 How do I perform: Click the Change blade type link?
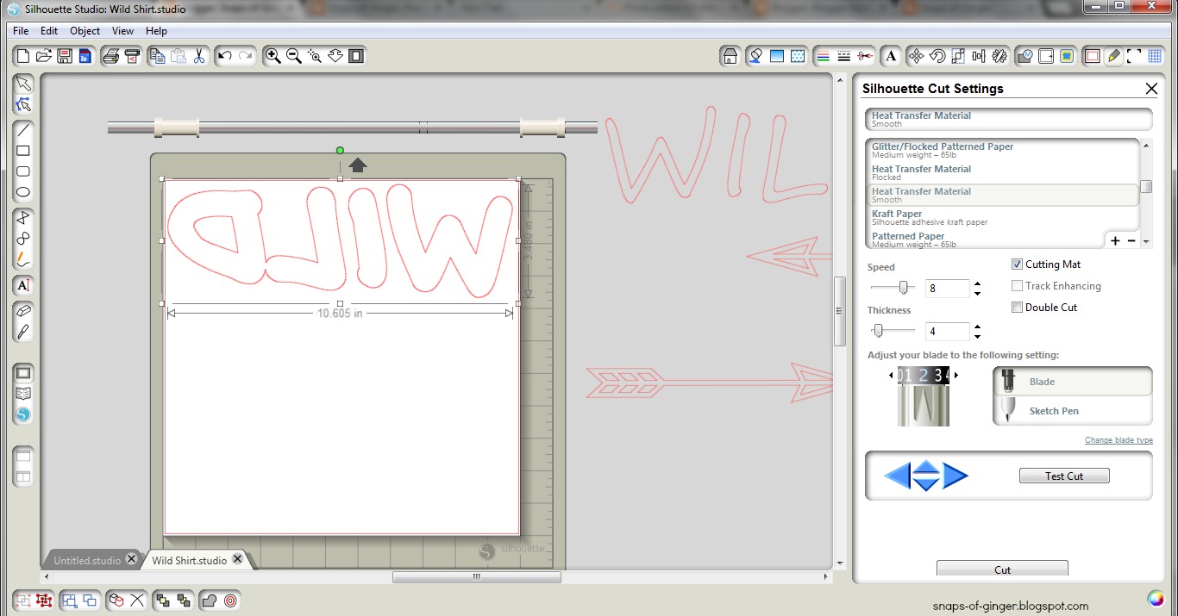pos(1118,440)
